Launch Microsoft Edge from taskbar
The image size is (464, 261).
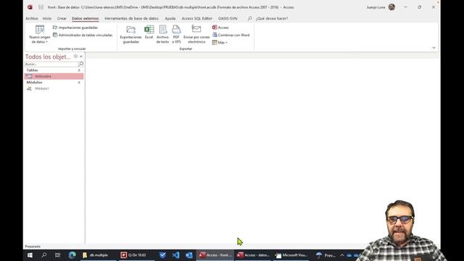click(x=72, y=254)
